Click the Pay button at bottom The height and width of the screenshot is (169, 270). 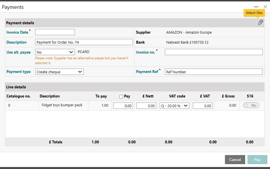(x=257, y=160)
